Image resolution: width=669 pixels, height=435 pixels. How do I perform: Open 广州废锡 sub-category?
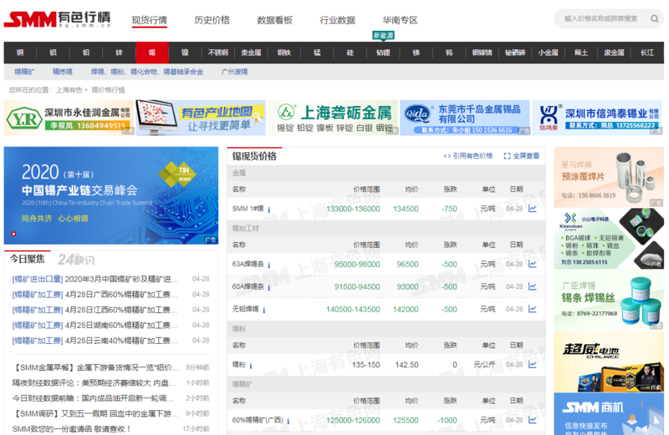pyautogui.click(x=234, y=72)
